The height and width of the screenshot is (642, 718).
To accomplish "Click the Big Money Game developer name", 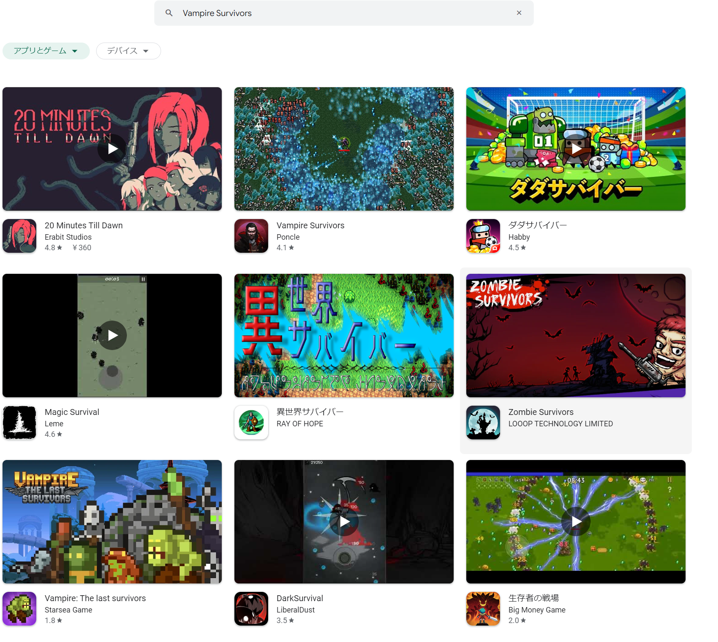I will 537,610.
